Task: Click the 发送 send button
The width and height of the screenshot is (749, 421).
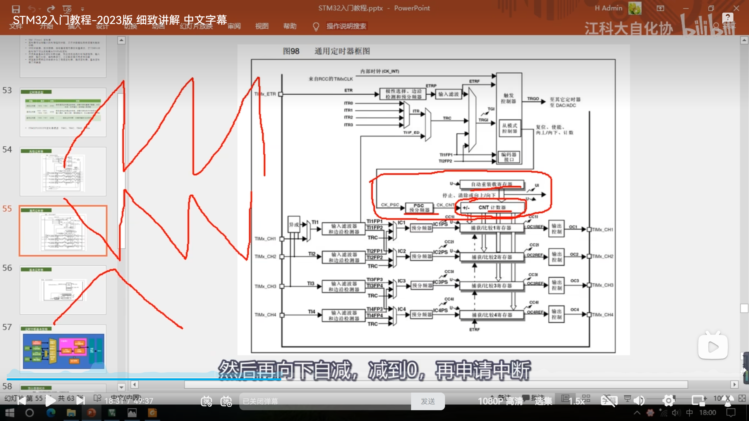Action: point(428,401)
